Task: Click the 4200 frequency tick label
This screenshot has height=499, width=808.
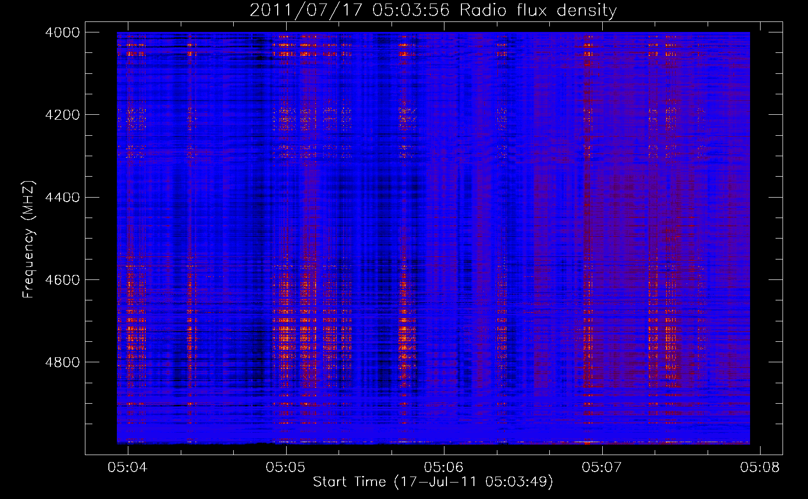Action: tap(62, 115)
